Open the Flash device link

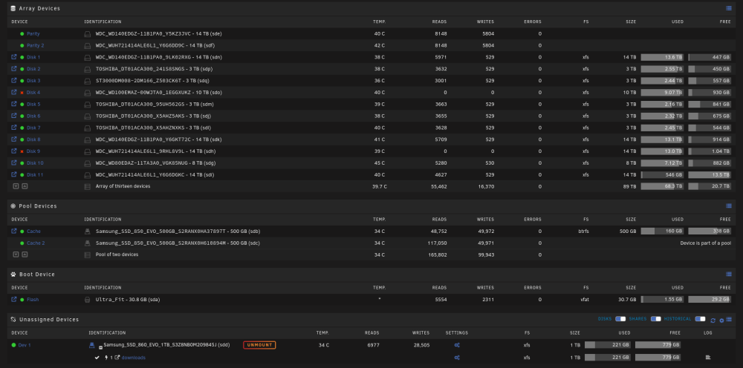tap(33, 300)
